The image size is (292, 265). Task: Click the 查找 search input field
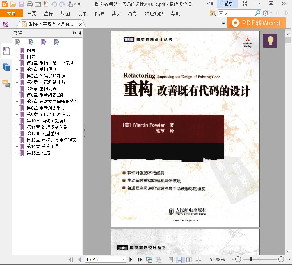click(x=236, y=13)
